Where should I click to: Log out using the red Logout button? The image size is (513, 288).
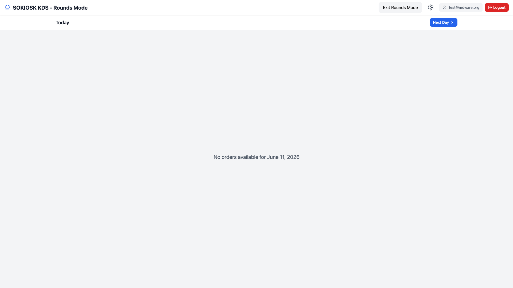[x=496, y=7]
